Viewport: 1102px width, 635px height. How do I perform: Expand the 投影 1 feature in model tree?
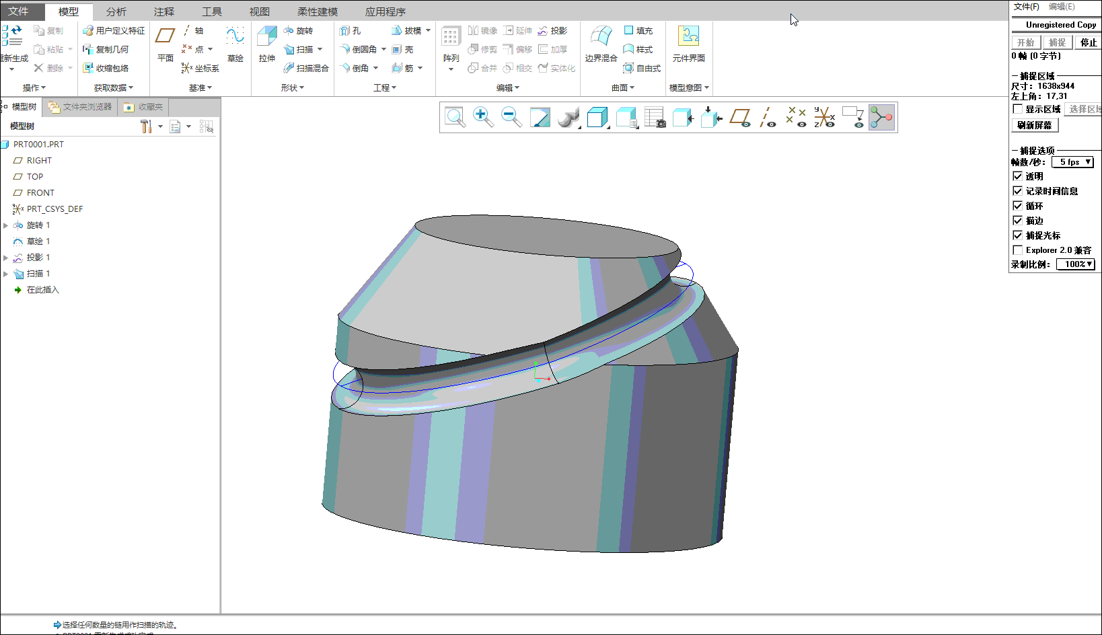[6, 258]
